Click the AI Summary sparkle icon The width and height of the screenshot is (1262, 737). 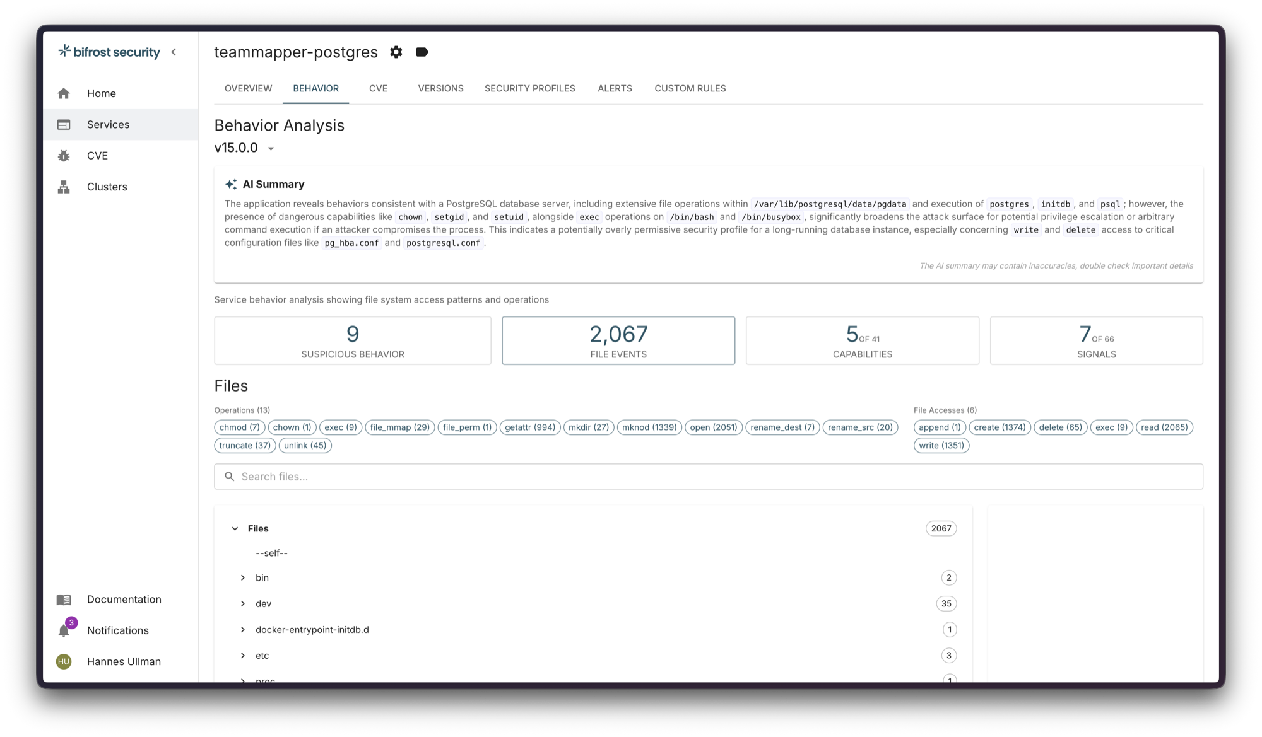click(x=231, y=184)
